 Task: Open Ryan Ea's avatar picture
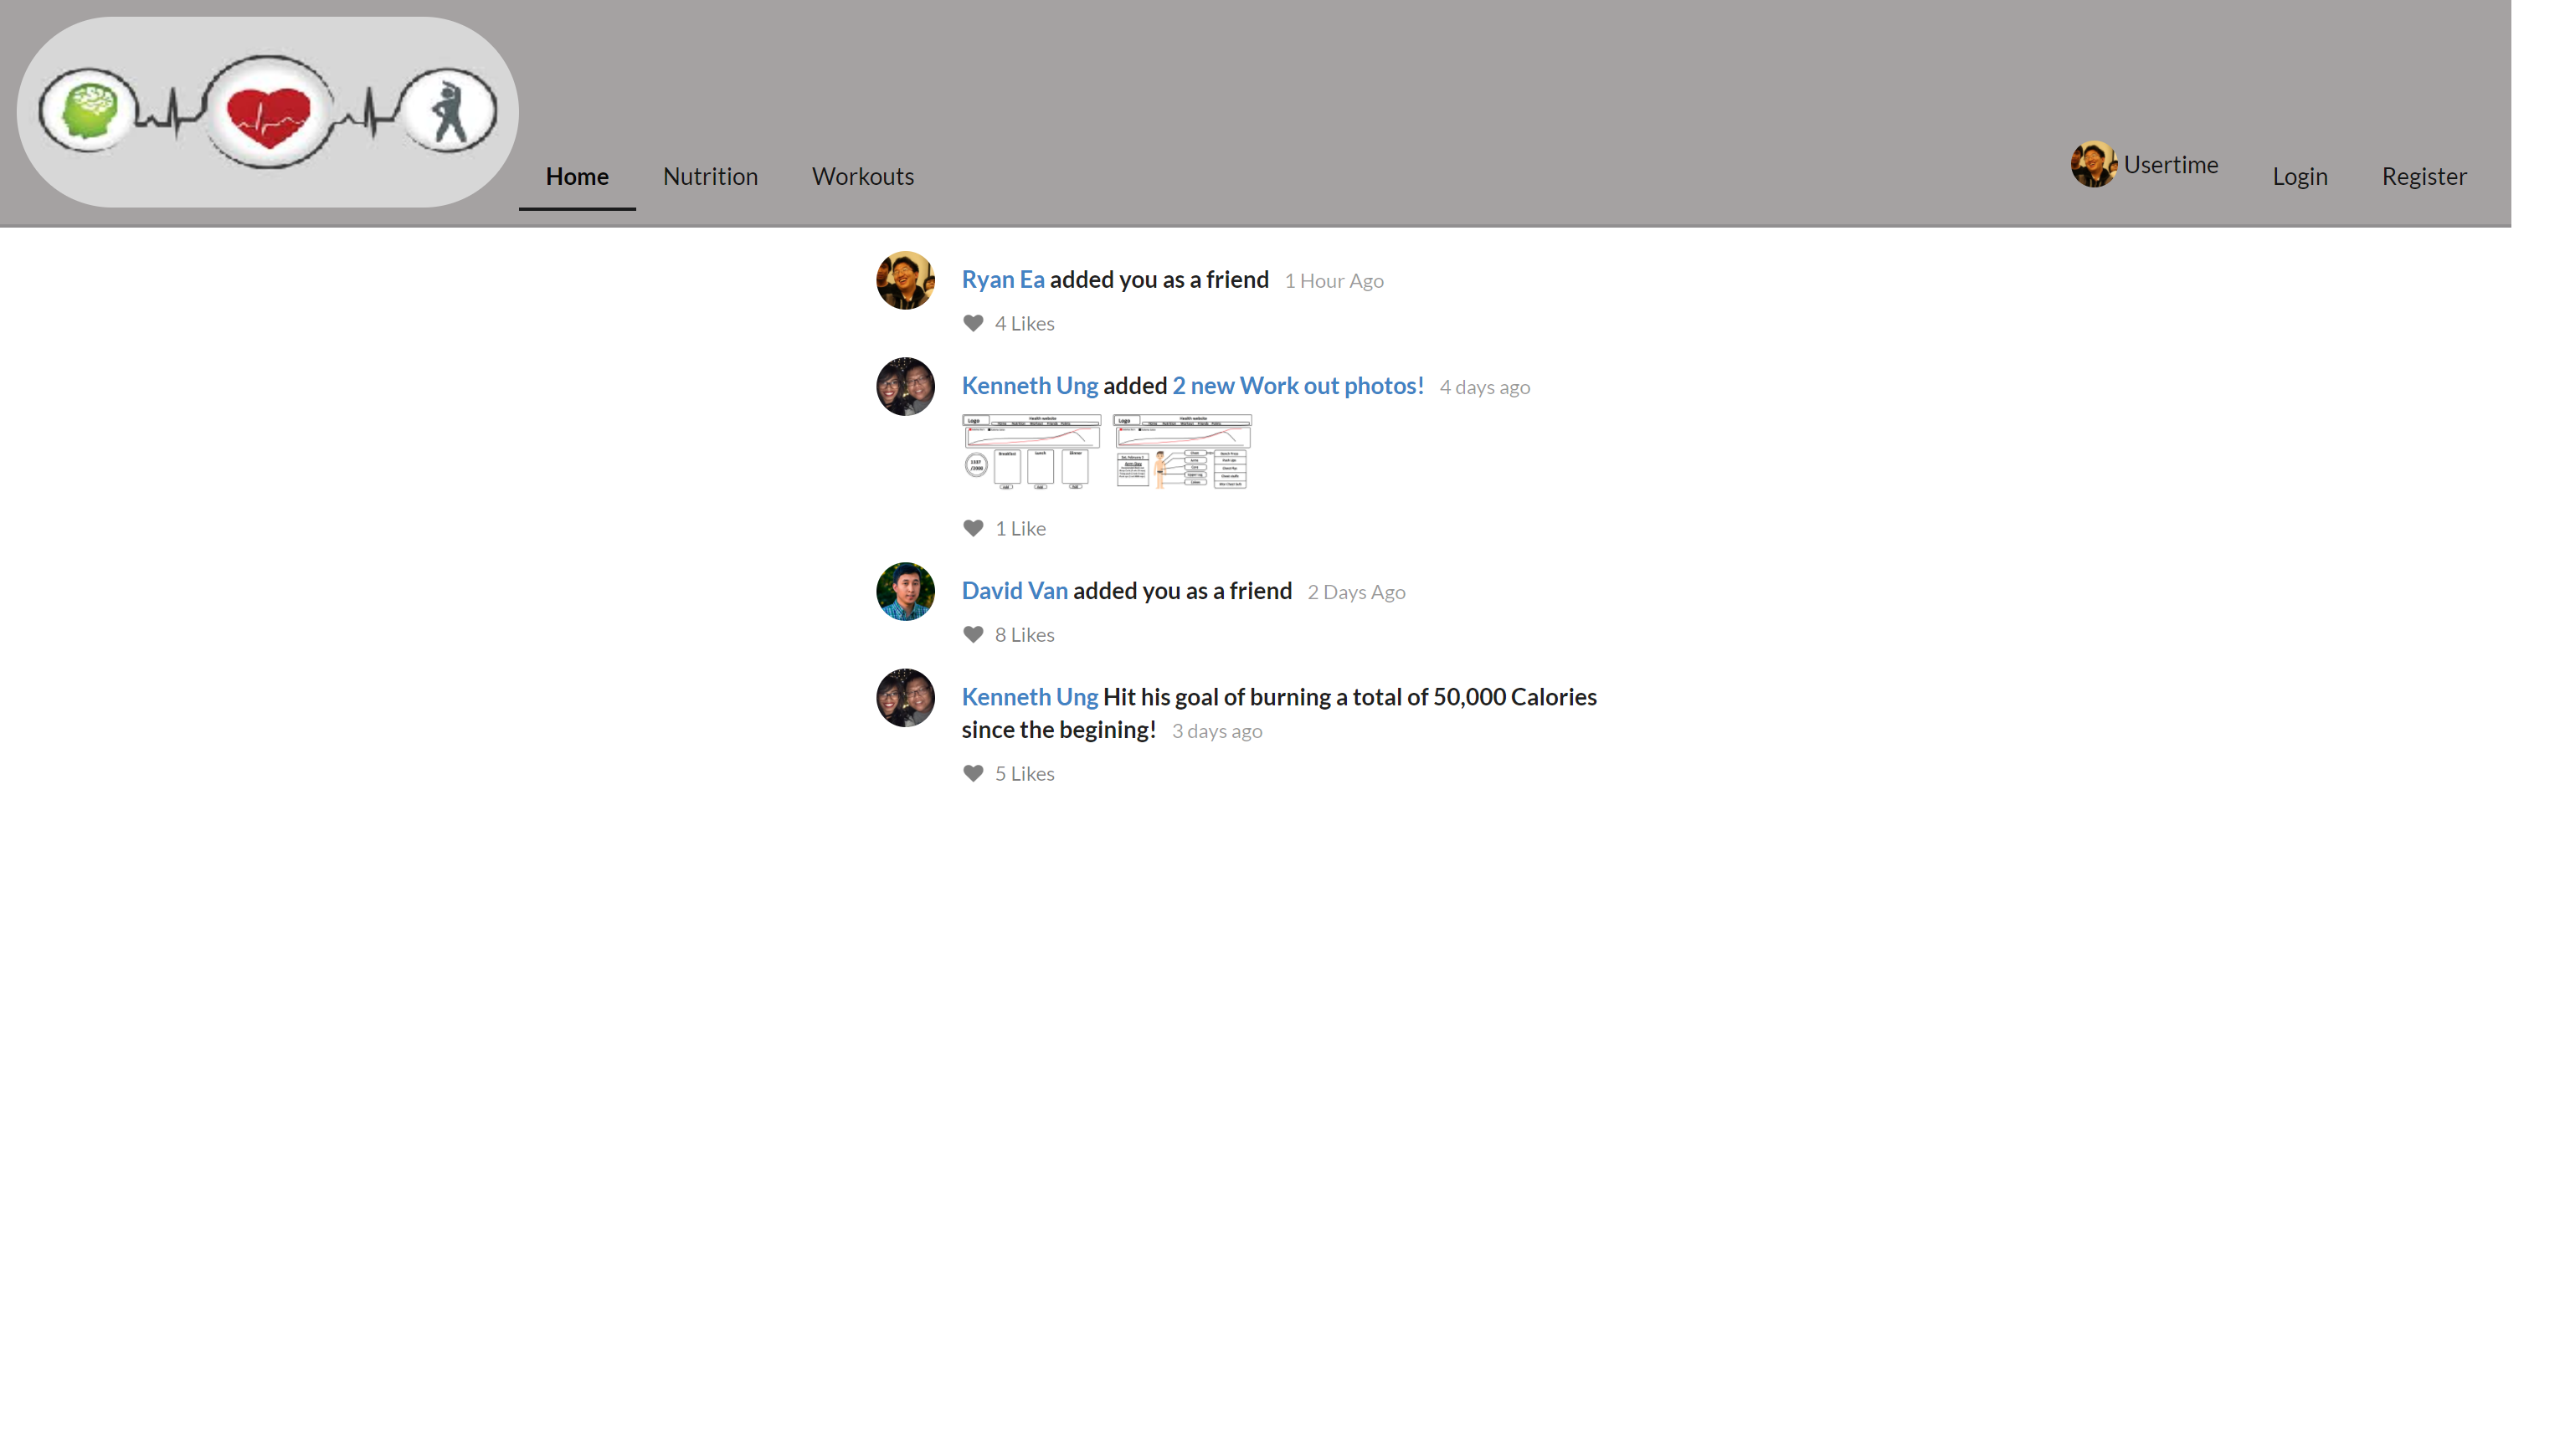tap(905, 280)
